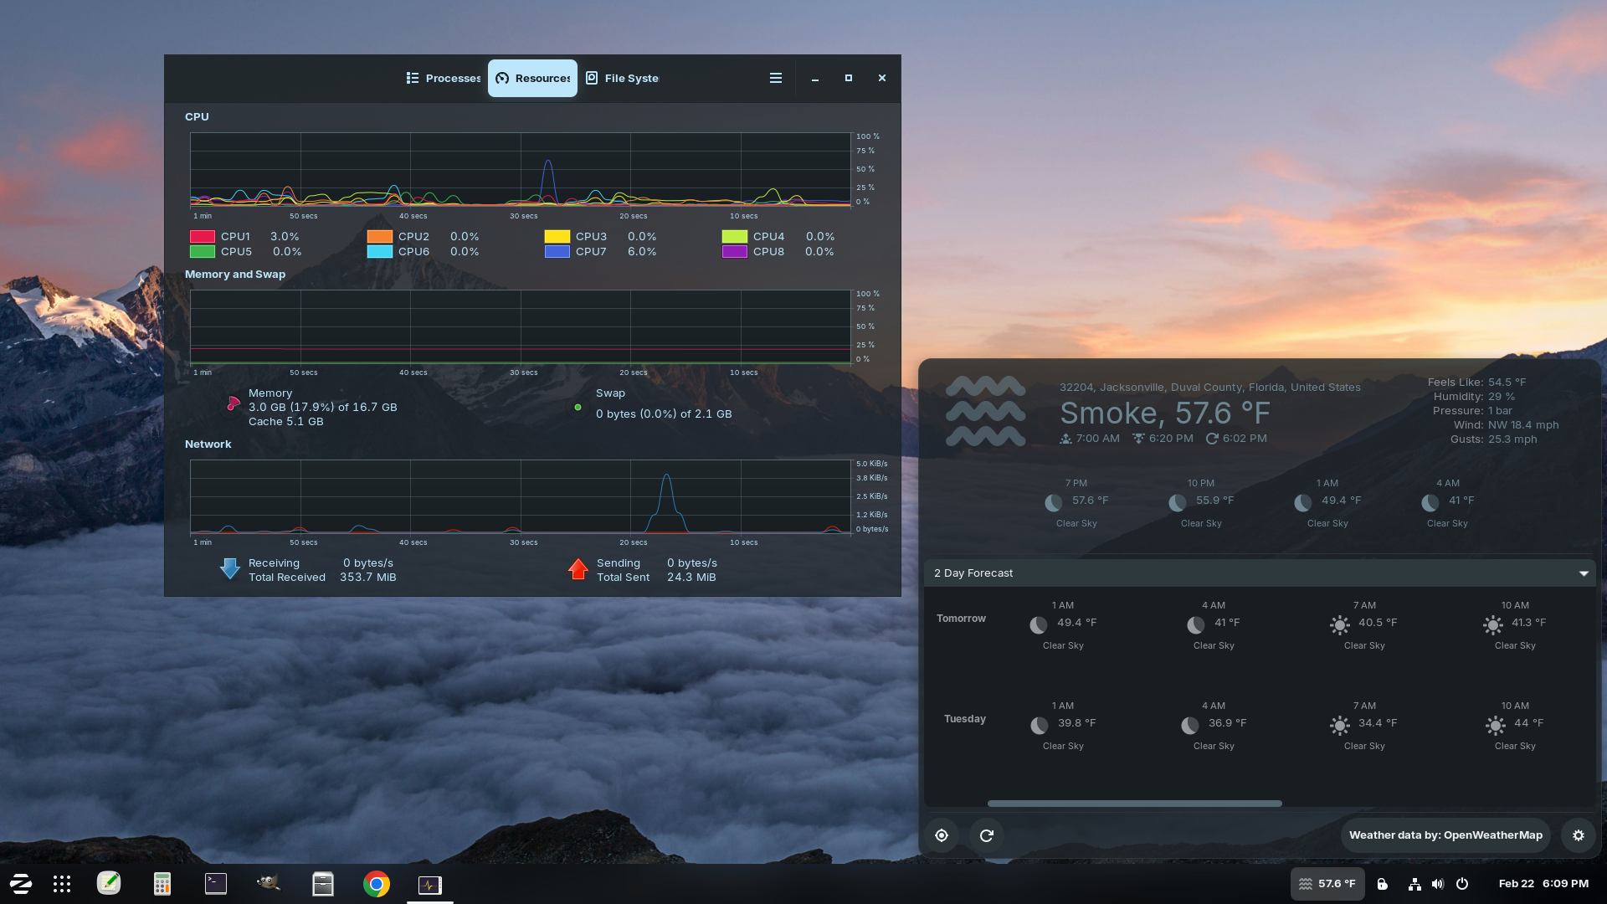This screenshot has width=1607, height=904.
Task: Pick CPU4 lime color swatch
Action: coord(735,237)
